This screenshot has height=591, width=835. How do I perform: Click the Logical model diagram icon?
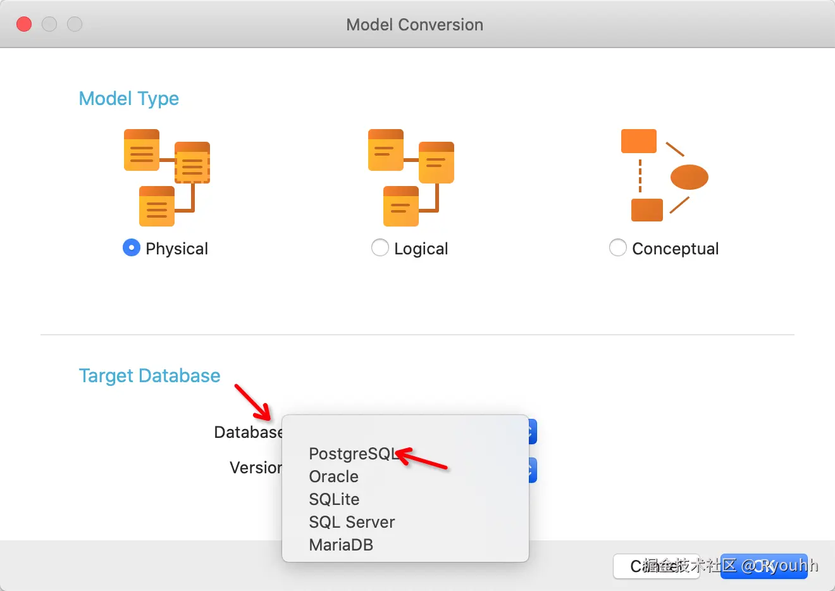pyautogui.click(x=411, y=178)
